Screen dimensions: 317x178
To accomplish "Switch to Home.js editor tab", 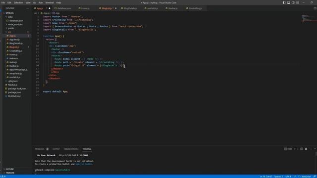I will pos(85,8).
